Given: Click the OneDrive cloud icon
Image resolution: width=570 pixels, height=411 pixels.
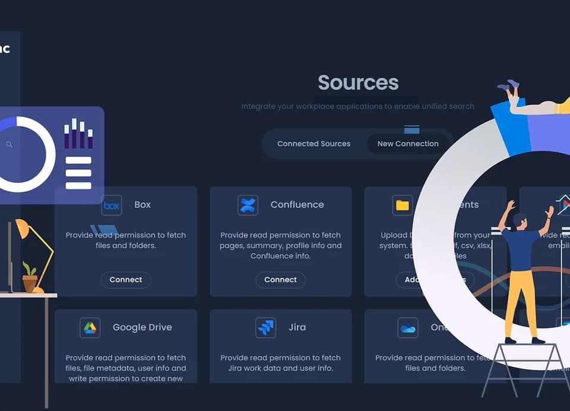Looking at the screenshot, I should tap(408, 328).
